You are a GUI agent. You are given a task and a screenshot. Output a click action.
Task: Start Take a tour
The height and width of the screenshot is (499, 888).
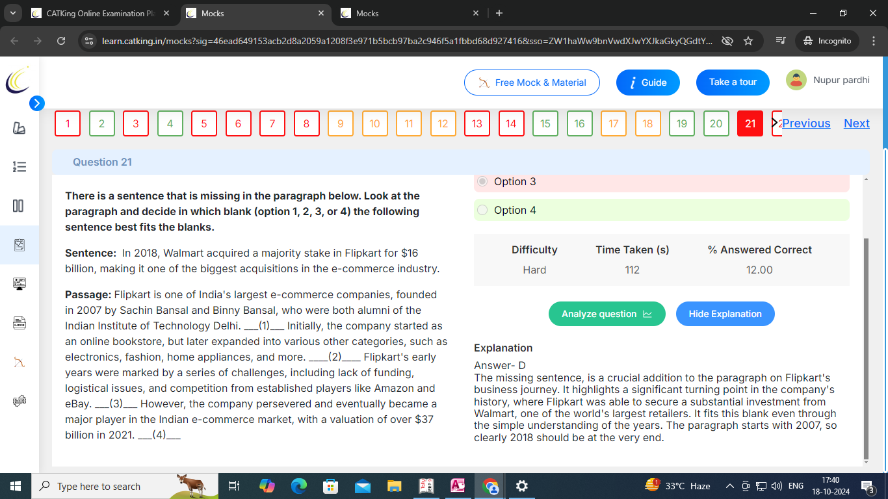(733, 82)
